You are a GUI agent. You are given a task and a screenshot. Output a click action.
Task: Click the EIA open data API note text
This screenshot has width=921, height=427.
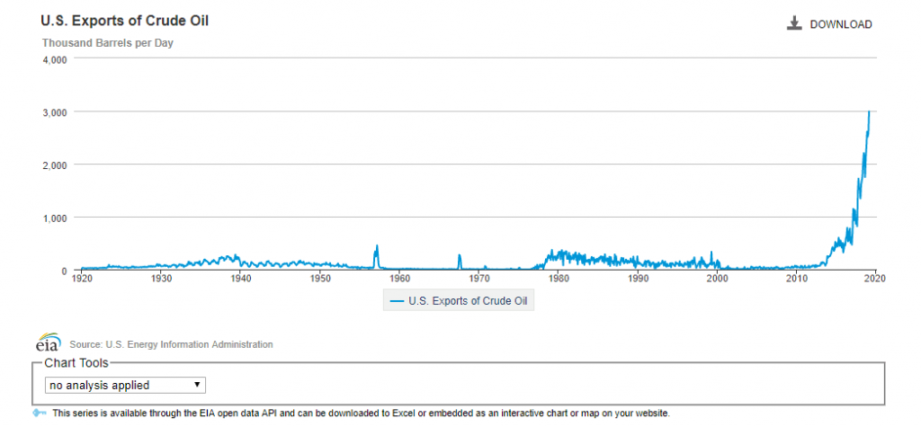[360, 414]
